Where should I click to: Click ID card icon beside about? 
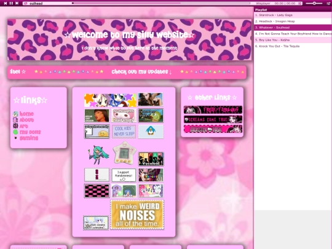click(x=15, y=120)
